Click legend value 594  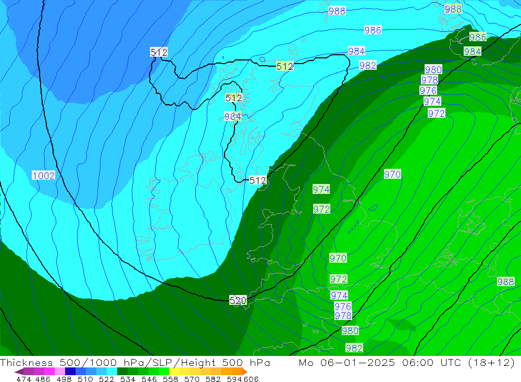(x=234, y=379)
